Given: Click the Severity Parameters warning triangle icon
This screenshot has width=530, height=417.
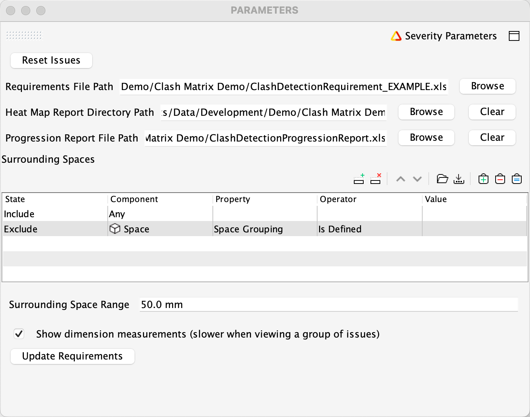Looking at the screenshot, I should (396, 36).
